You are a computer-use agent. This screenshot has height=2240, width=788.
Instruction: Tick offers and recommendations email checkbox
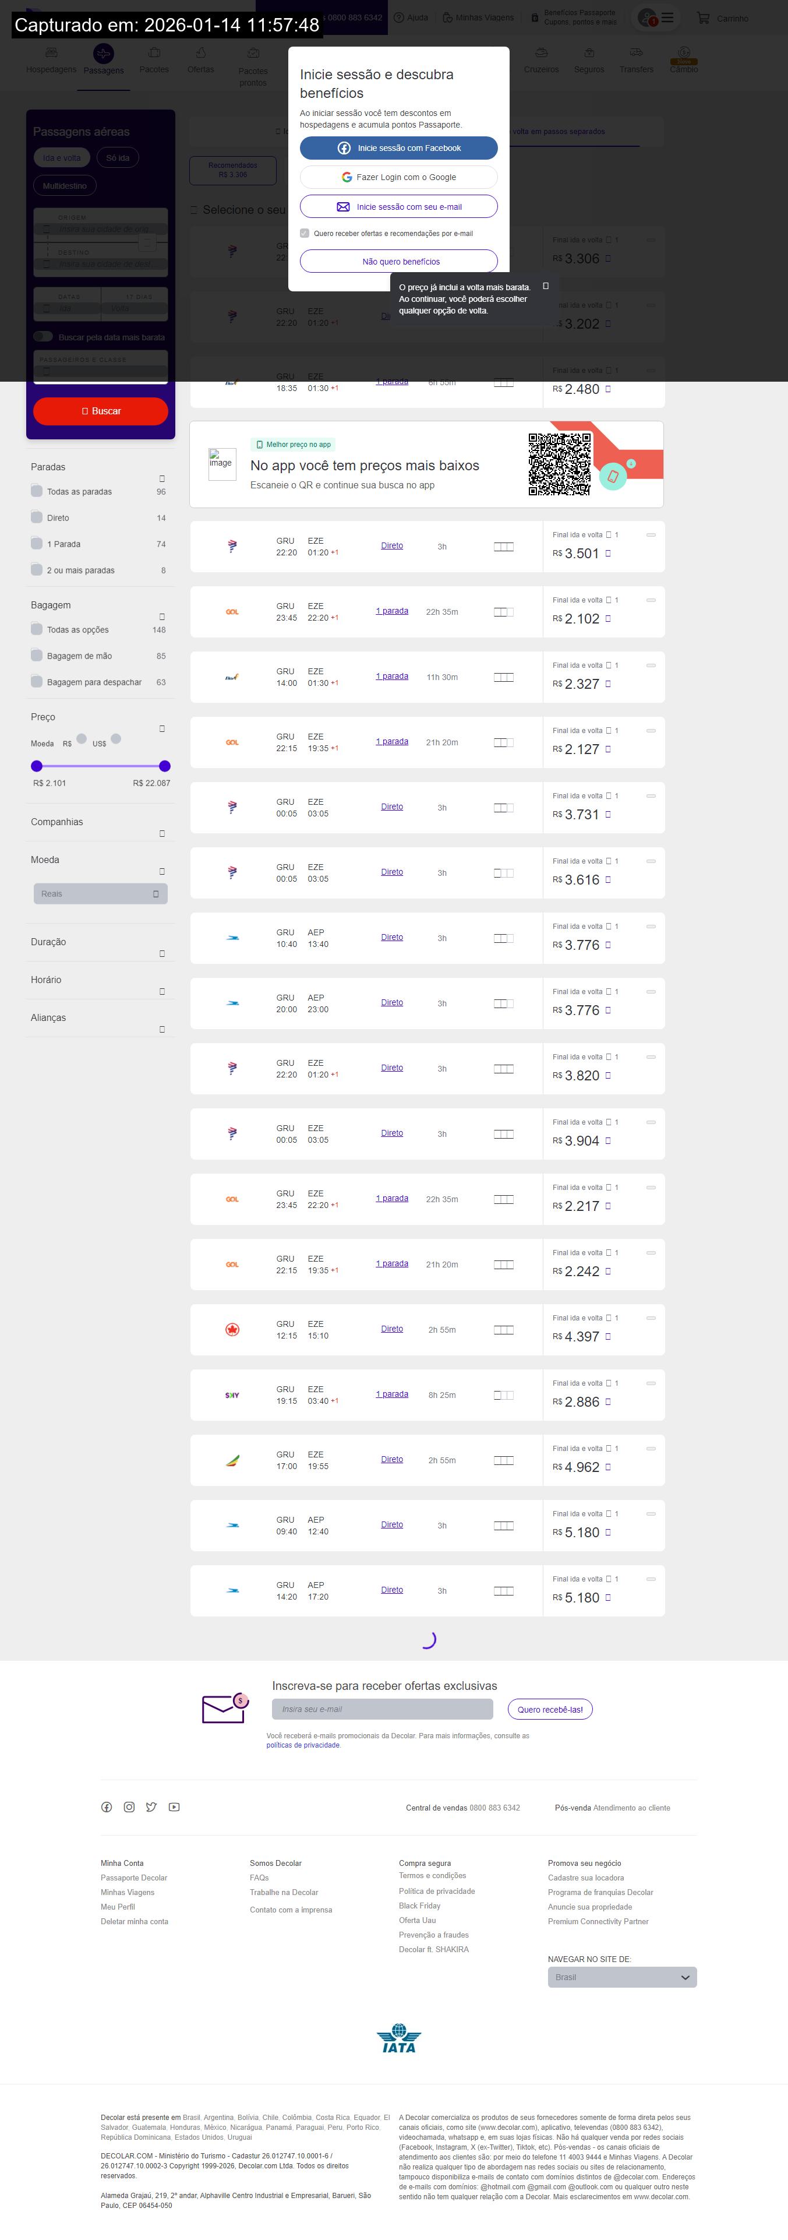304,233
